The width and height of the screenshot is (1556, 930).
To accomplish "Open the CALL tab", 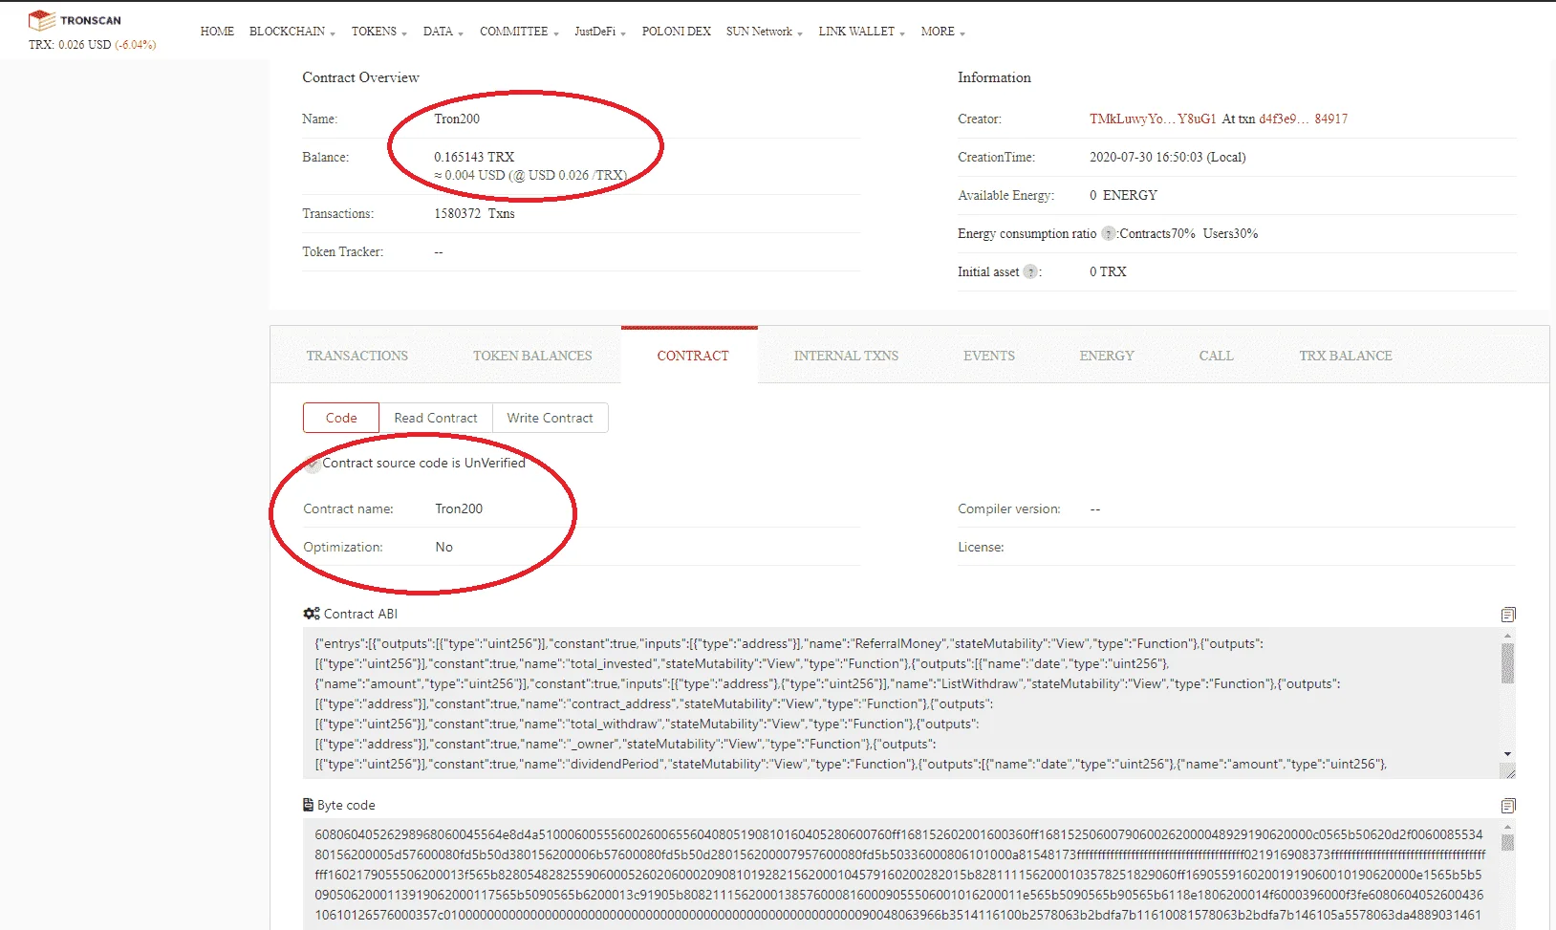I will pos(1217,356).
